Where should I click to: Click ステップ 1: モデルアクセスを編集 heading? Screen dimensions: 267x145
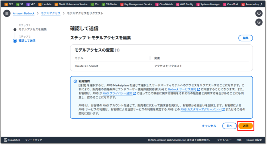click(x=100, y=38)
